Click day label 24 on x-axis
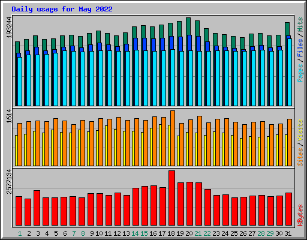 pos(225,233)
